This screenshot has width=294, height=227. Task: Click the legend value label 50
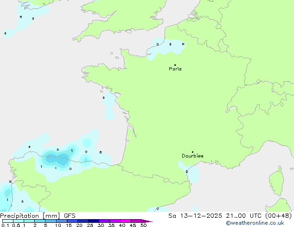(144, 225)
